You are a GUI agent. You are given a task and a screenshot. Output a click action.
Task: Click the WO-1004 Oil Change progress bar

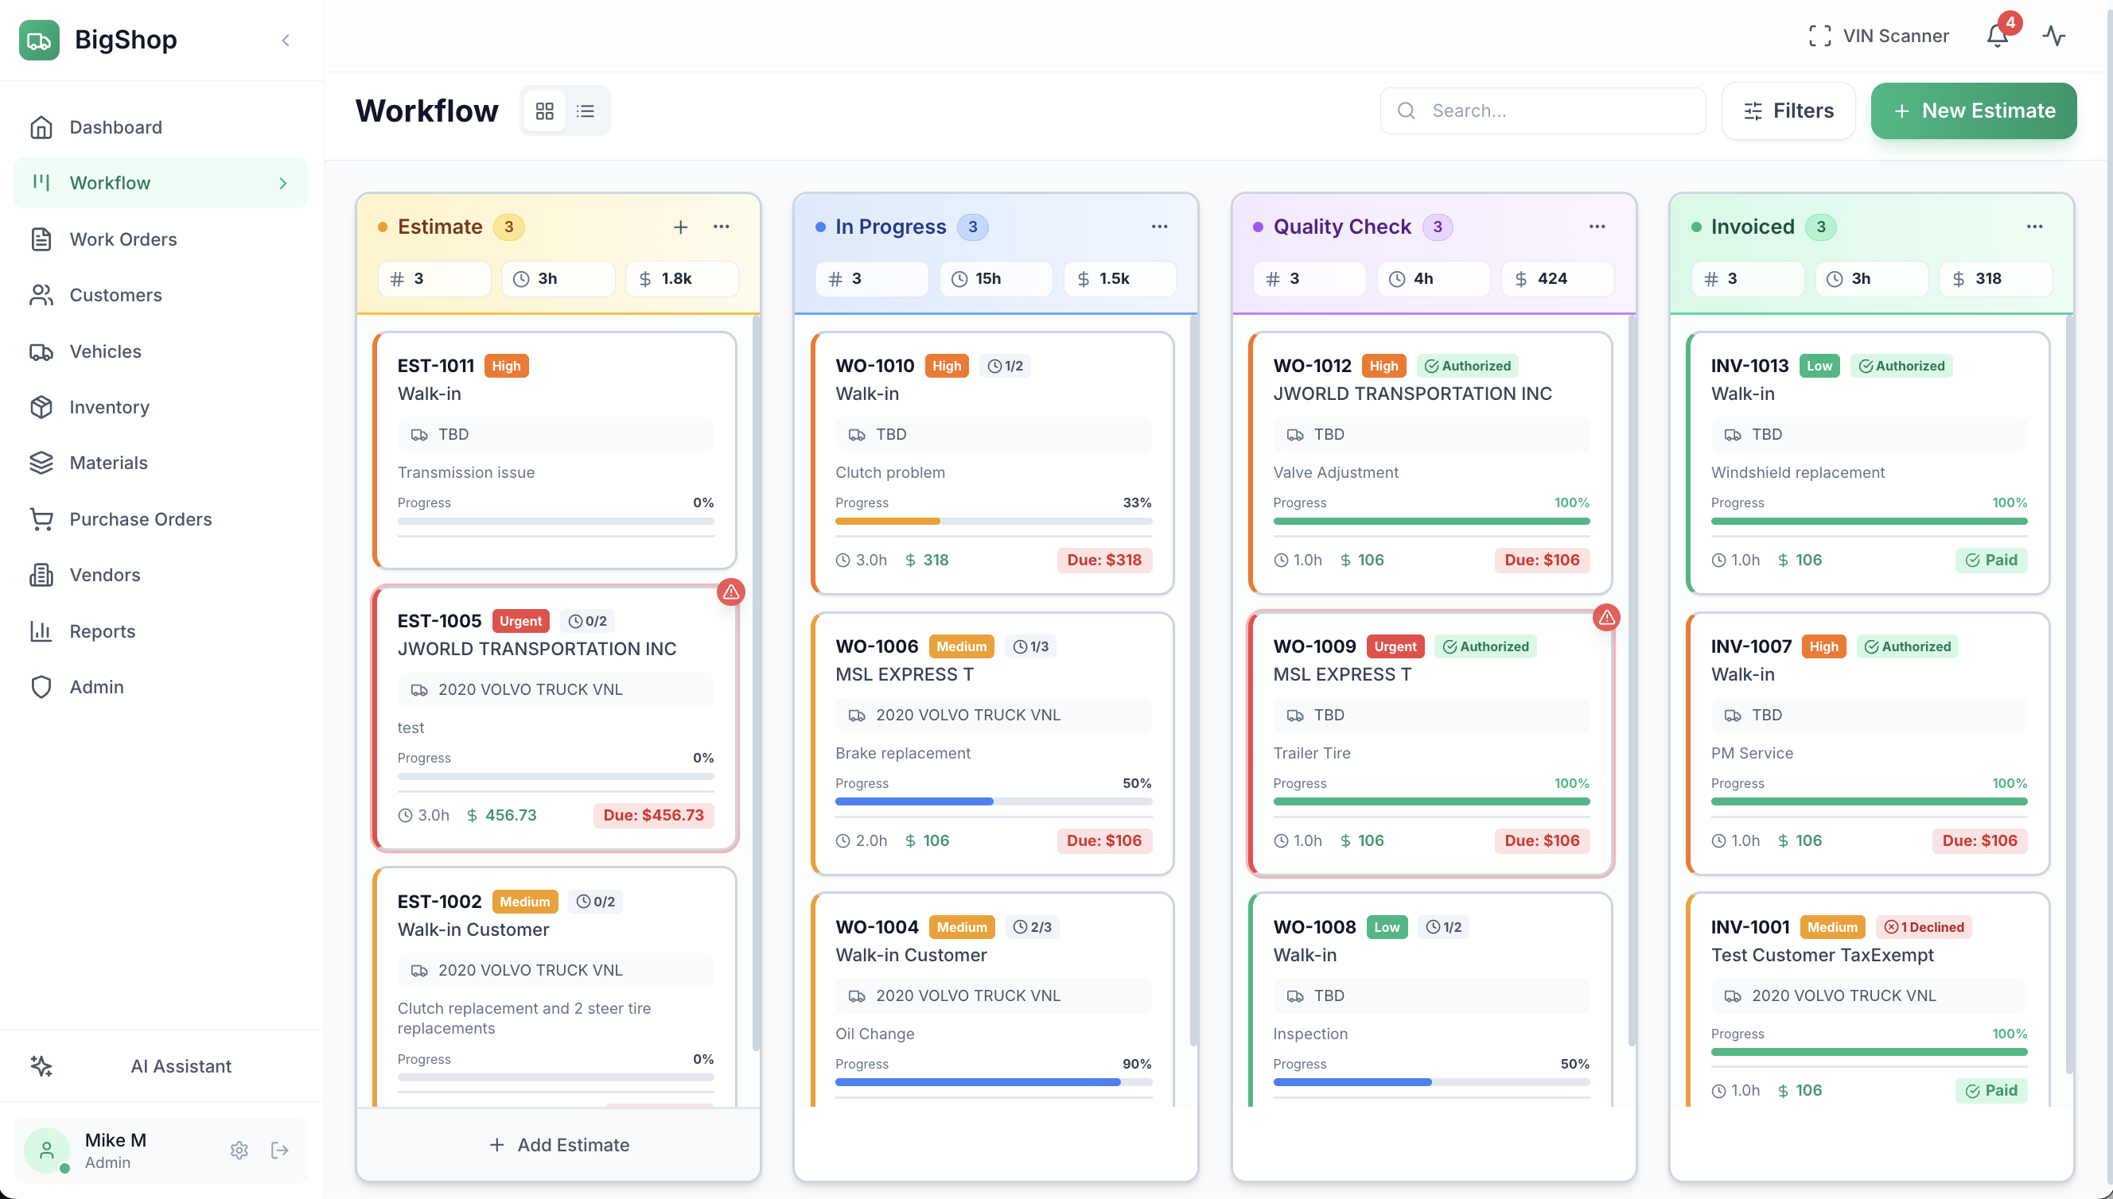(x=979, y=1082)
